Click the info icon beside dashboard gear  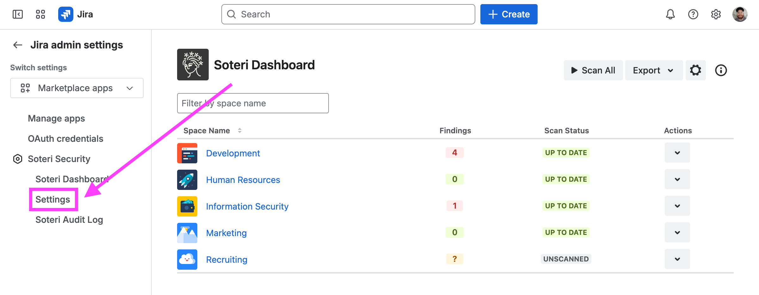pos(721,70)
